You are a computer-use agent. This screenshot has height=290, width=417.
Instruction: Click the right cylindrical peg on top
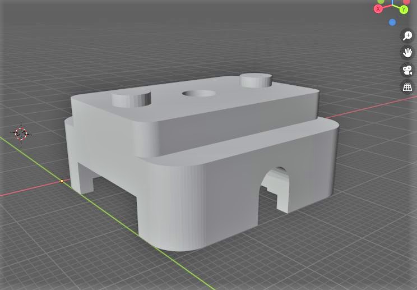(256, 80)
